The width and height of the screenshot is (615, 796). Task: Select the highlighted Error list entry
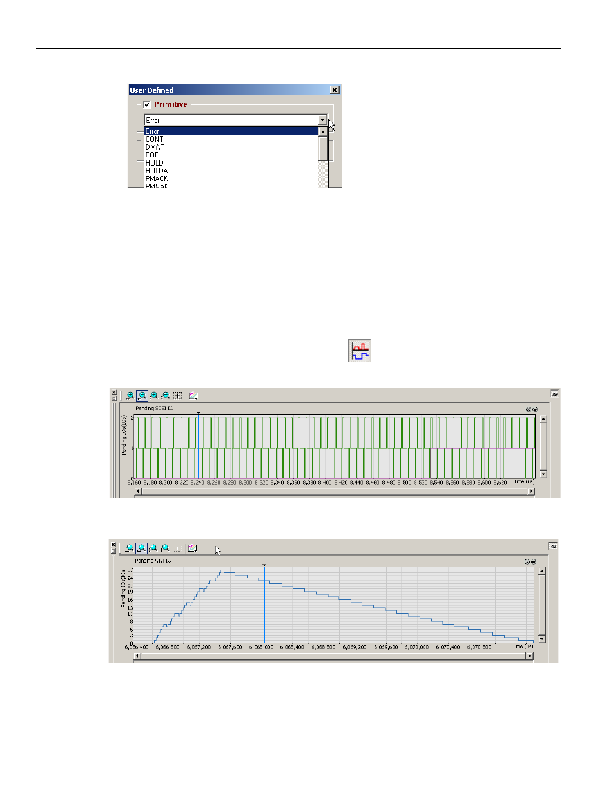coord(231,131)
